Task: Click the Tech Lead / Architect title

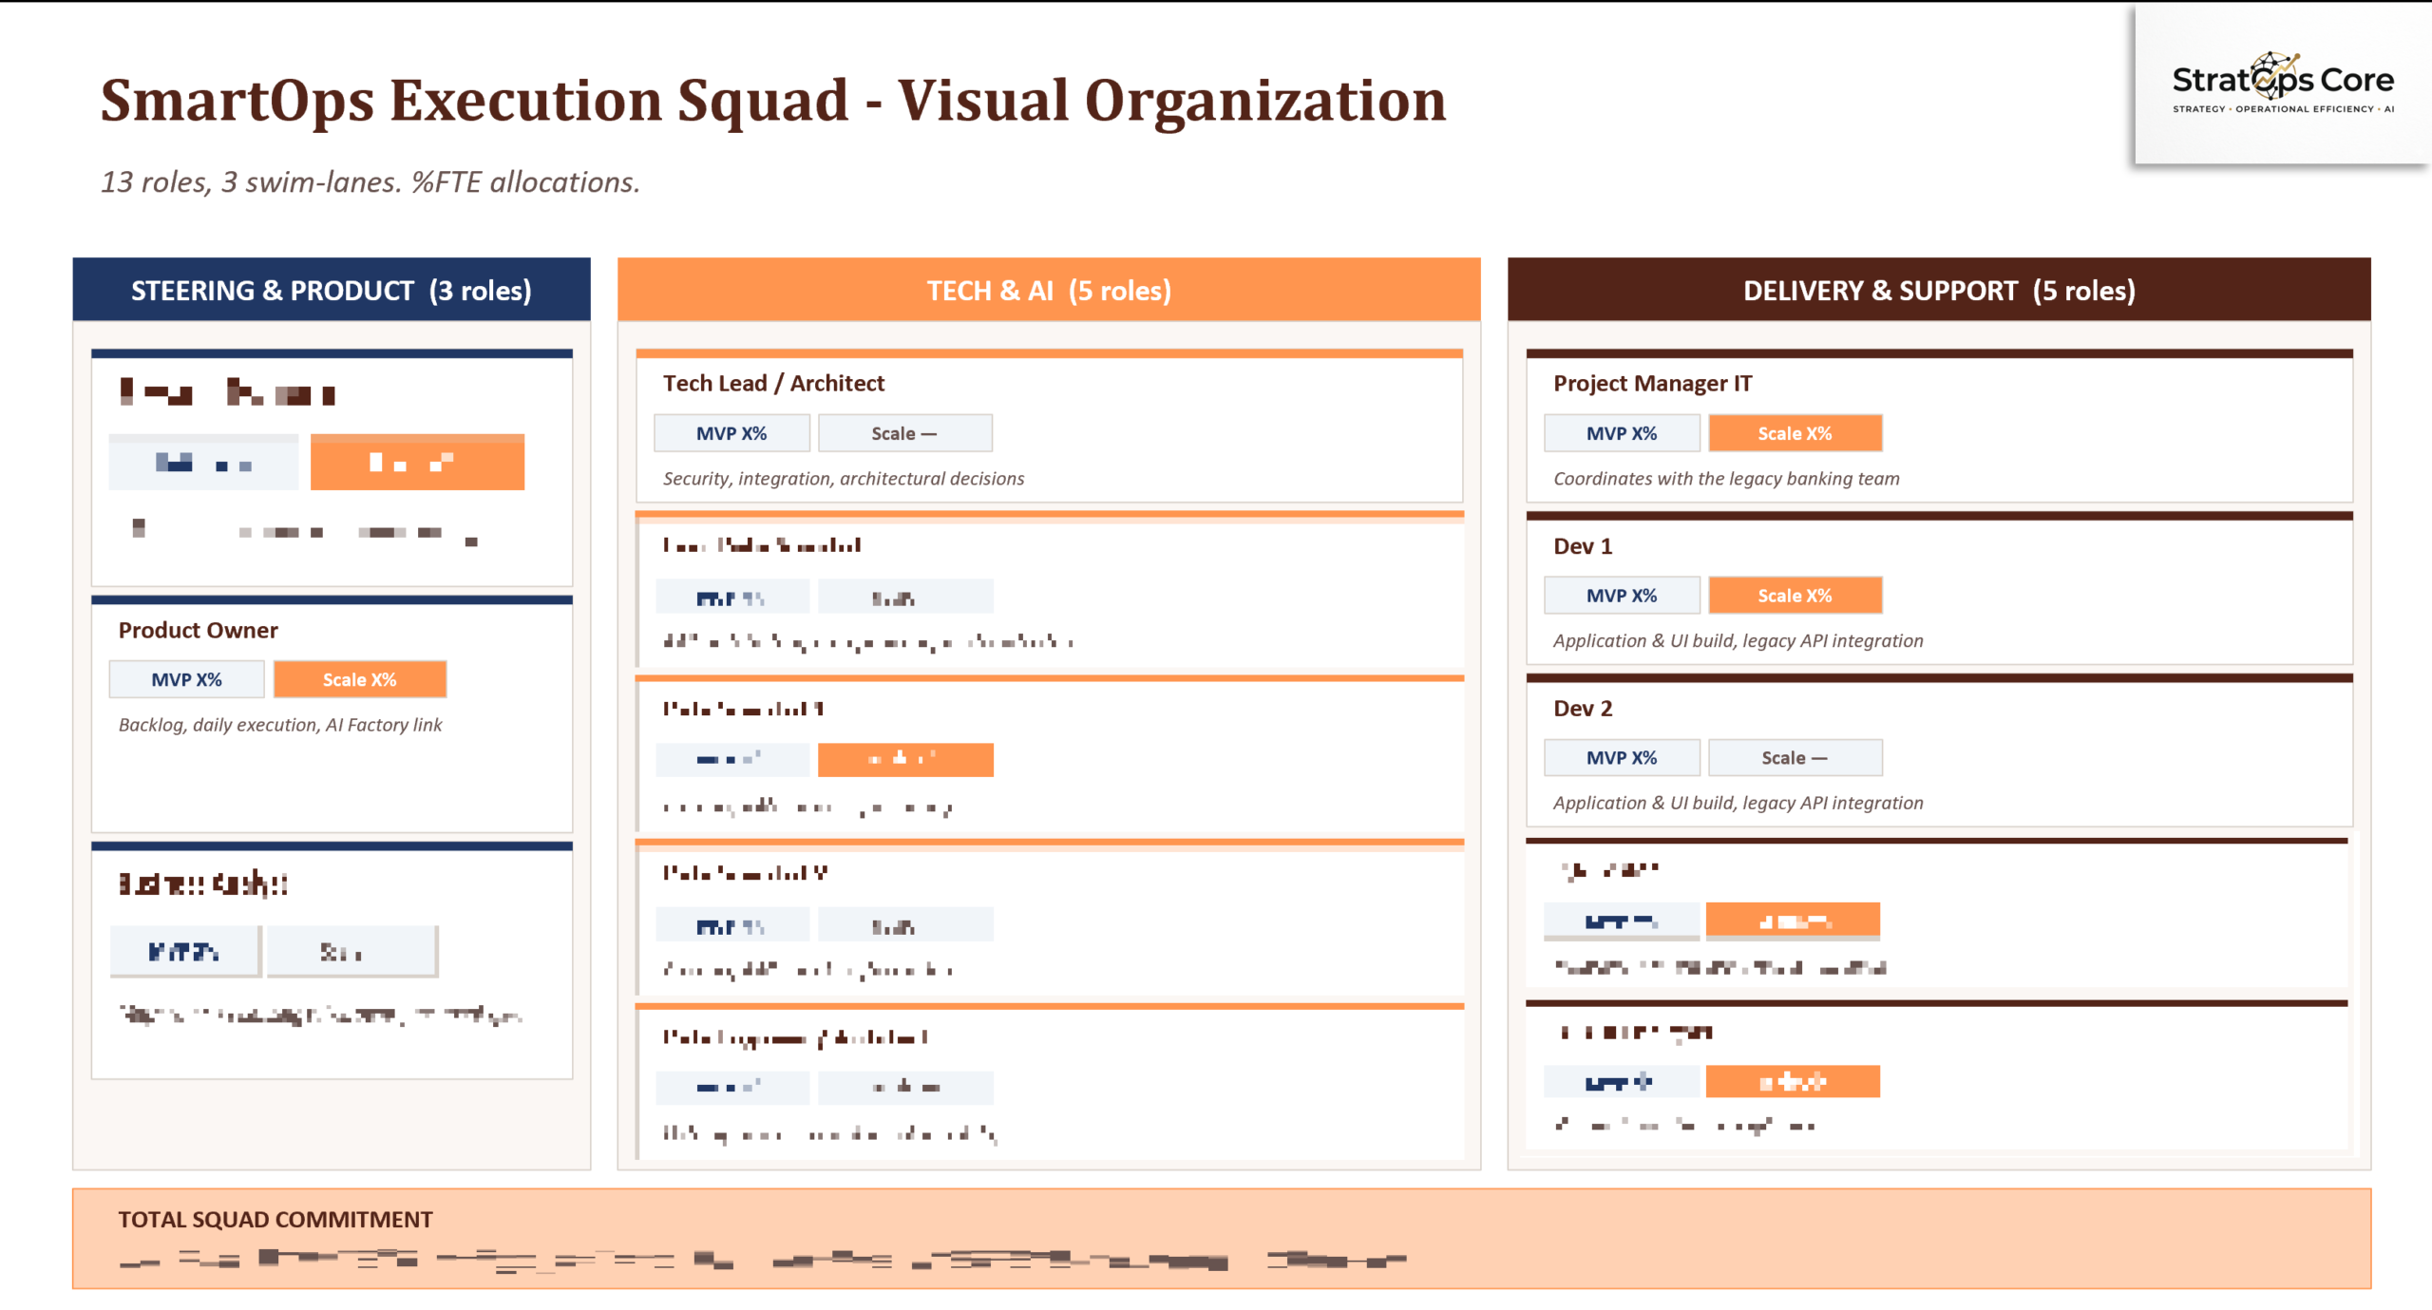Action: [x=773, y=383]
